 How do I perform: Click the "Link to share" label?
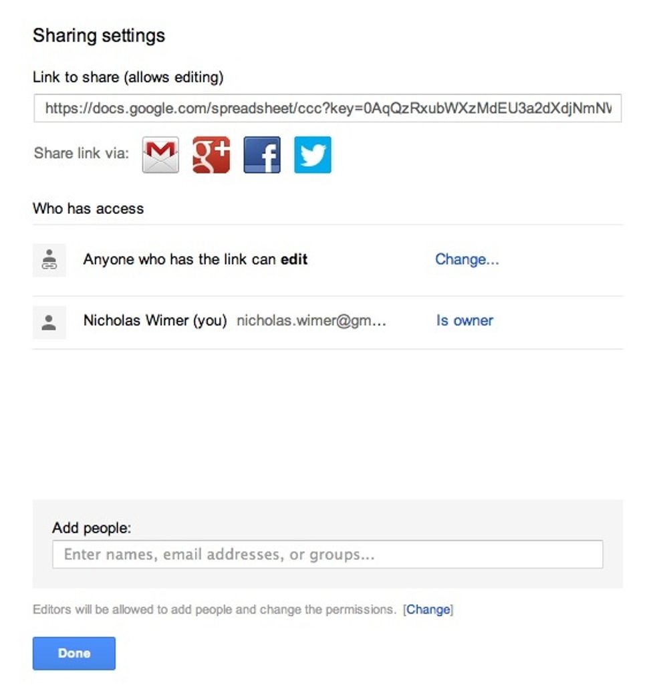coord(128,78)
